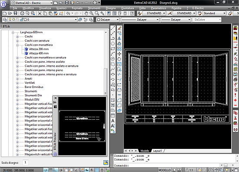Switch to the Layout1 tab
Image resolution: width=239 pixels, height=172 pixels.
157,151
